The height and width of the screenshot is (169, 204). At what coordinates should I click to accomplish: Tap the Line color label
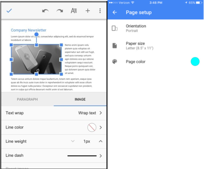tap(14, 127)
